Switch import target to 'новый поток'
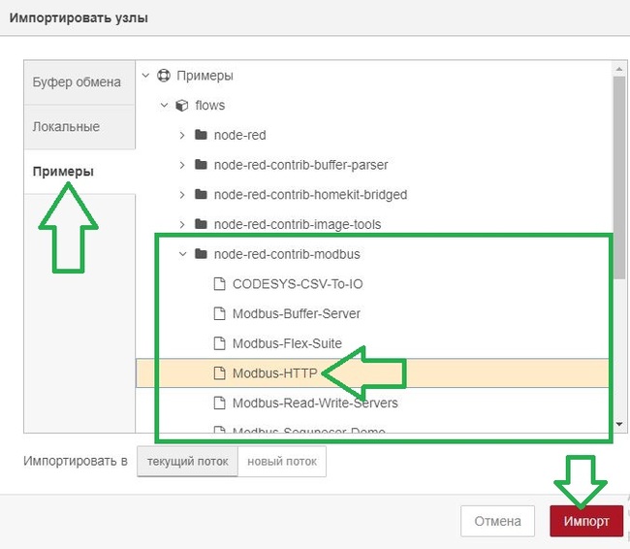630x549 pixels. [x=282, y=462]
